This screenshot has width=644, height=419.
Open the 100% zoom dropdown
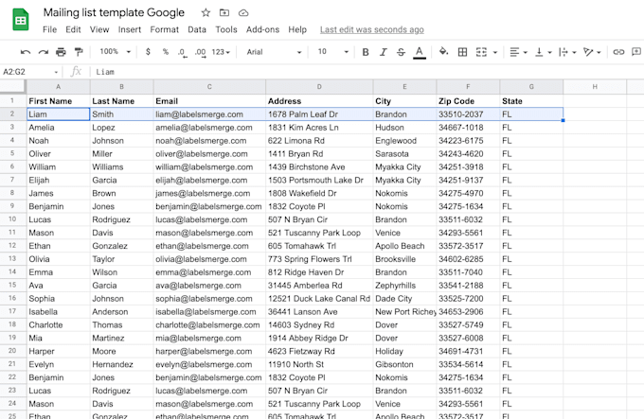coord(115,52)
